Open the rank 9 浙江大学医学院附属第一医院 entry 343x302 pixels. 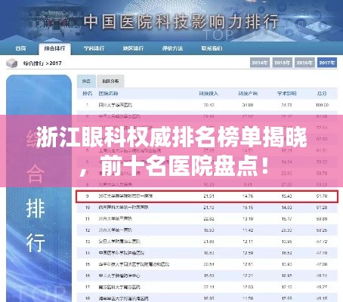(x=125, y=196)
